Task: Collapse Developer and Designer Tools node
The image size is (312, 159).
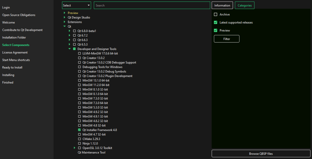Action: pos(69,49)
